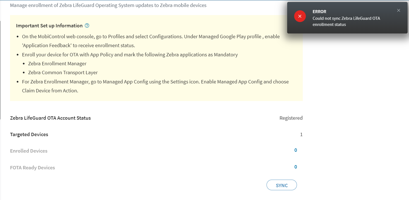Click the ERROR title in the notification

319,12
